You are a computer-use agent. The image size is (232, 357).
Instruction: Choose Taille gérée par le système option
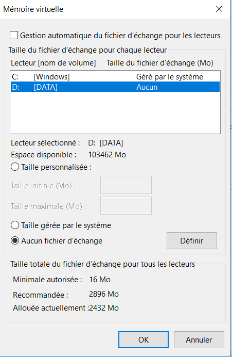point(15,225)
